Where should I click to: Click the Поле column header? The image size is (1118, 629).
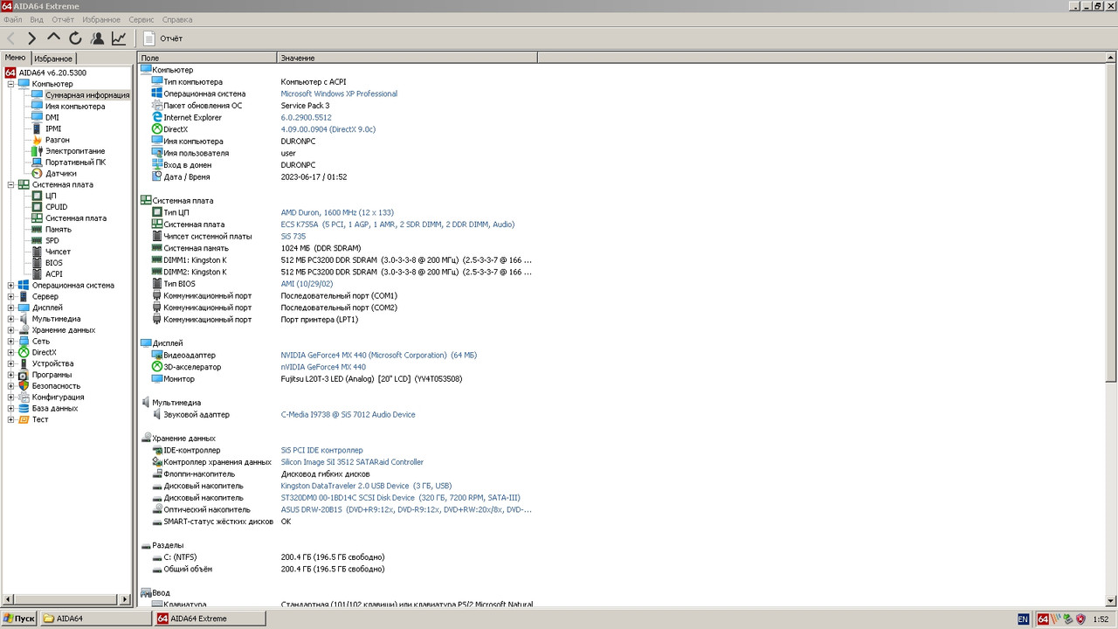tap(207, 58)
